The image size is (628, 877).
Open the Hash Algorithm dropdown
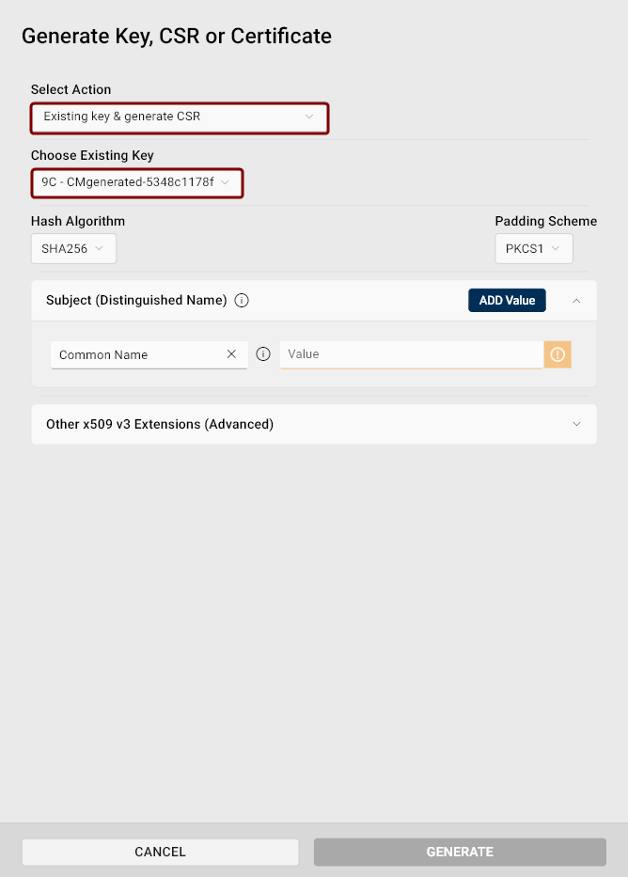coord(73,249)
